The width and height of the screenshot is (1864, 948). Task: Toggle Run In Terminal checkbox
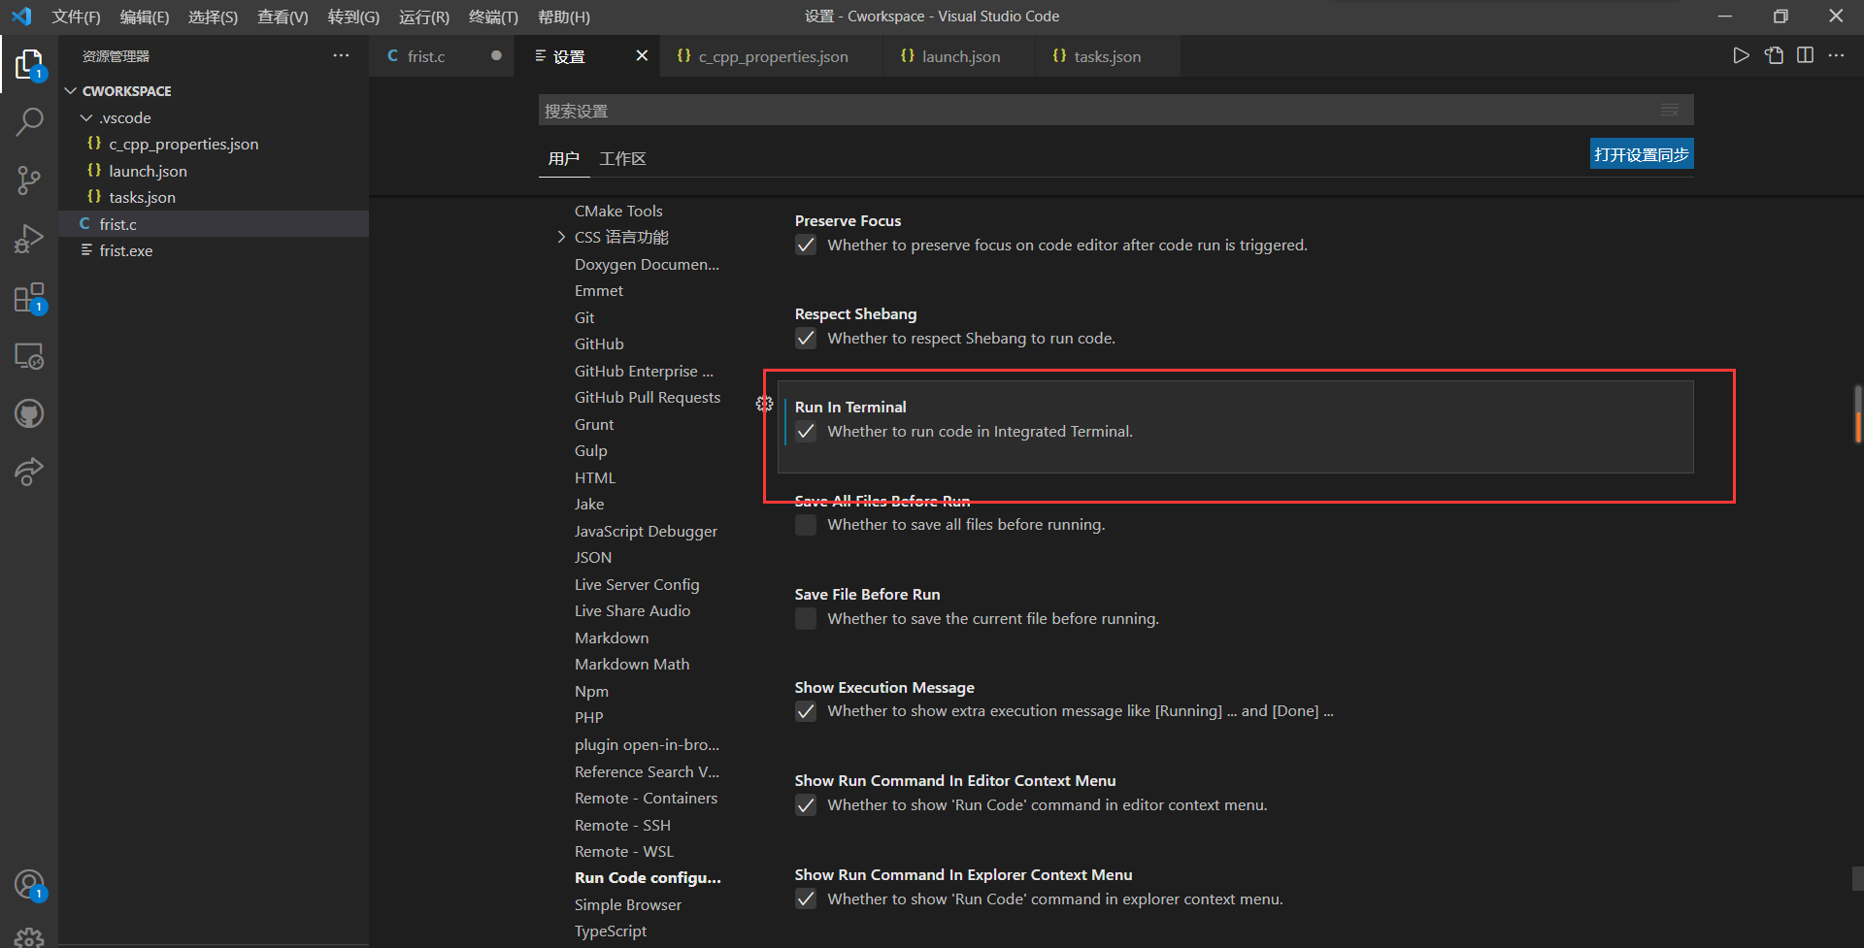(x=806, y=431)
